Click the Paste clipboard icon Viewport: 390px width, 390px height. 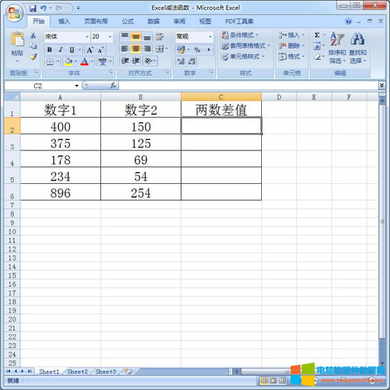tap(17, 39)
